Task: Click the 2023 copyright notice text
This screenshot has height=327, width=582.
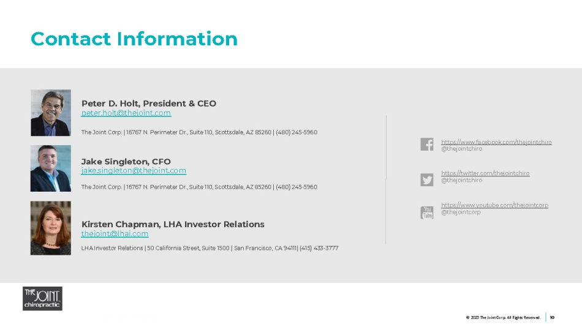Action: [x=503, y=317]
